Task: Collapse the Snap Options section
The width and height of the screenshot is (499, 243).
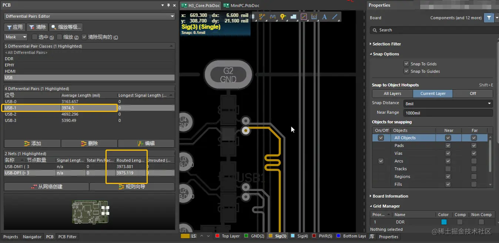Action: click(385, 54)
